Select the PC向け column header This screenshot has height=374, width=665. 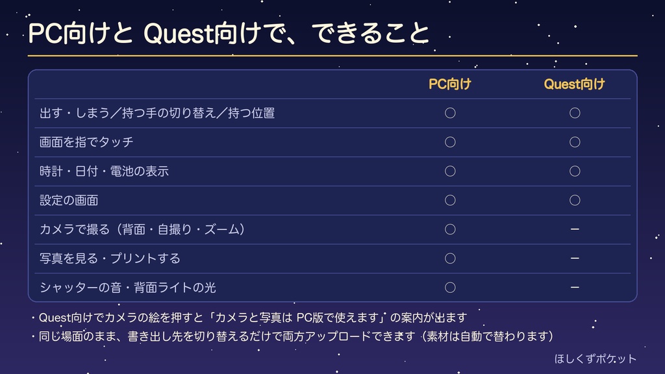450,84
